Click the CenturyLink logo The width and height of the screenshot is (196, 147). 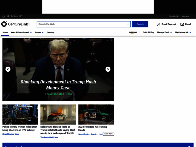tap(15, 24)
